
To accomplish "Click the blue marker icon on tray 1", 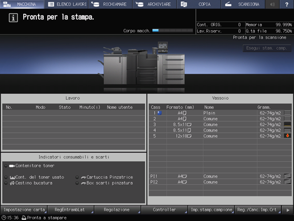I will coord(160,113).
